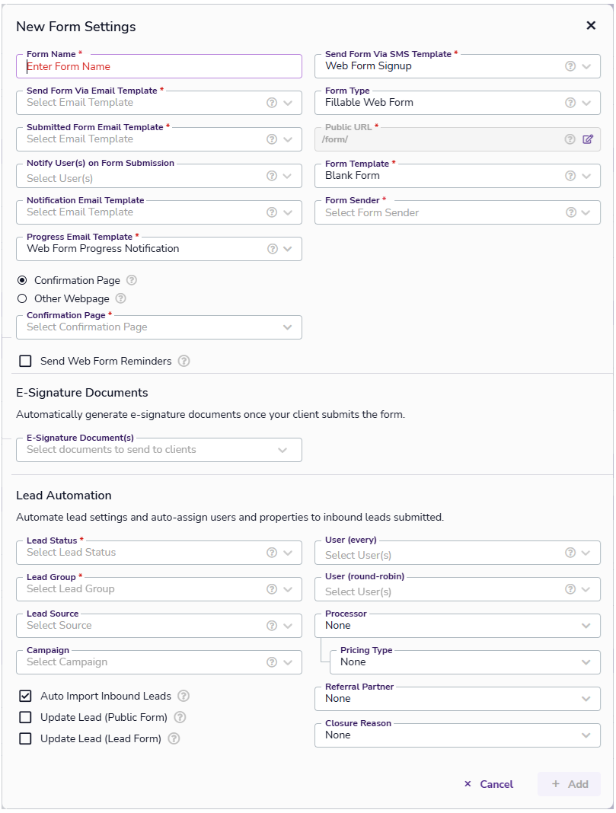
Task: Close the New Form Settings dialog
Action: click(591, 26)
